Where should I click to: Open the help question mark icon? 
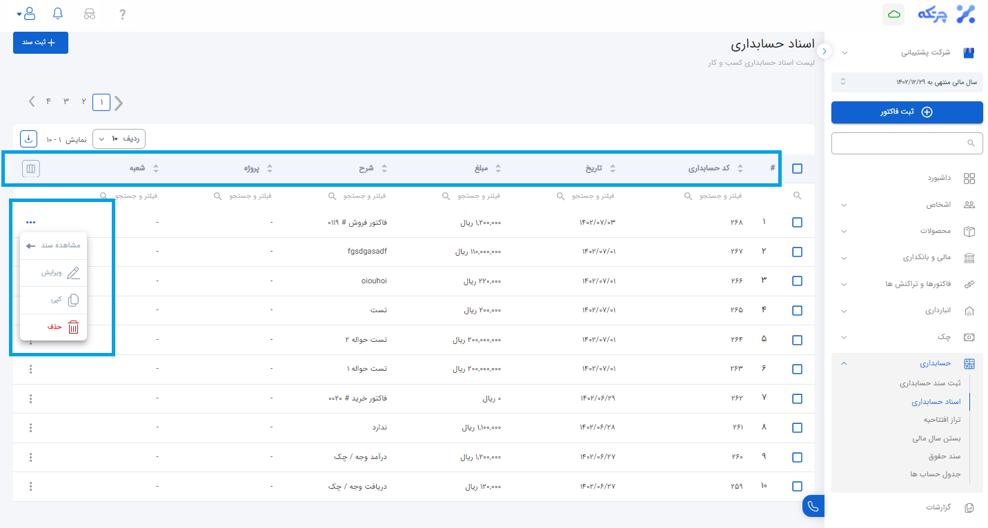pyautogui.click(x=122, y=14)
